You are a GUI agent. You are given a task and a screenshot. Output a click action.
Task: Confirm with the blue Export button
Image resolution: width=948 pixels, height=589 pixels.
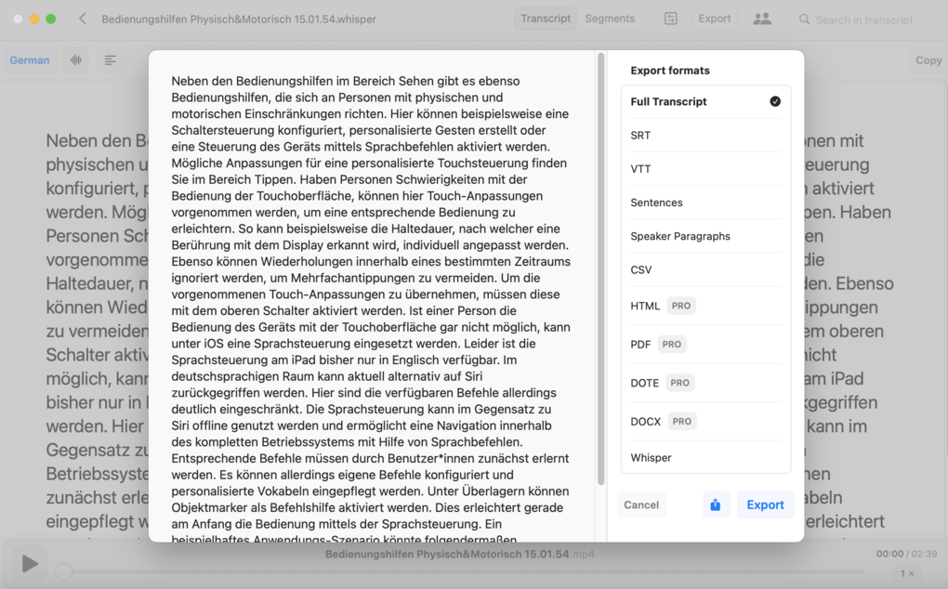pos(765,504)
